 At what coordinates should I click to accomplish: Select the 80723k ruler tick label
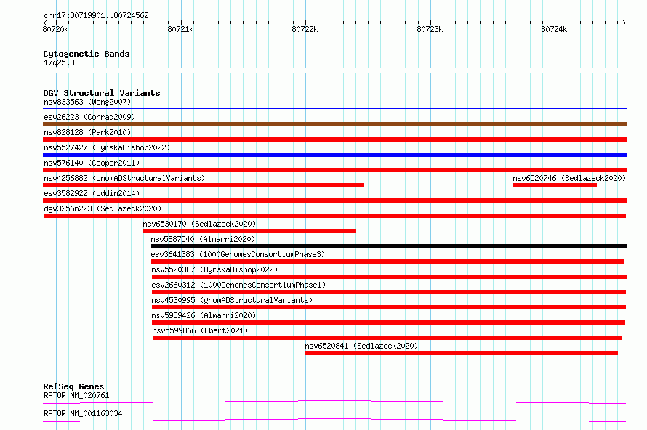430,29
